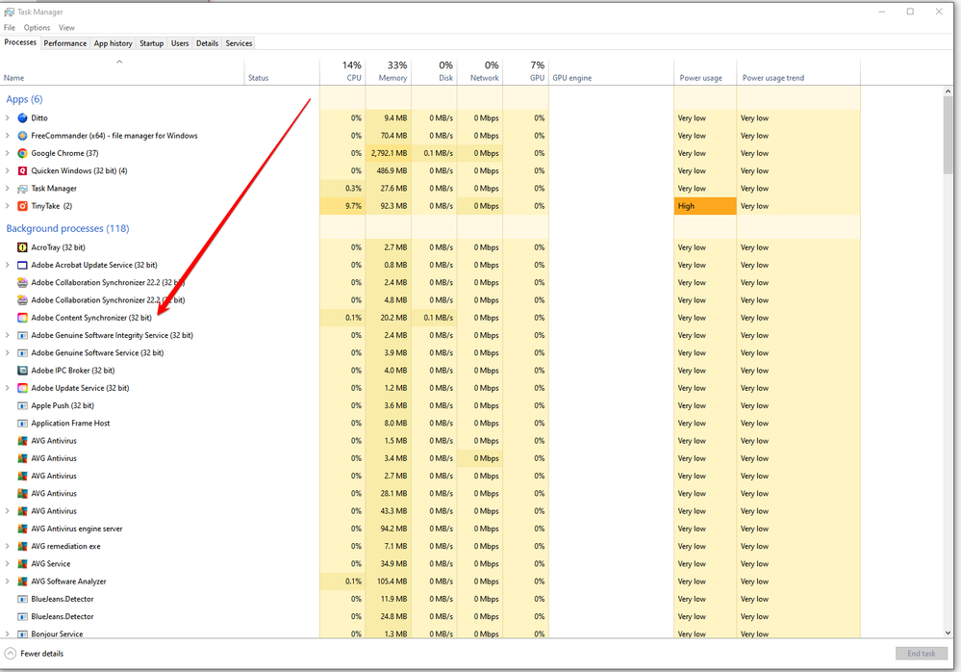The width and height of the screenshot is (961, 672).
Task: Expand Adobe Update Service (32 bit) row
Action: pyautogui.click(x=8, y=389)
